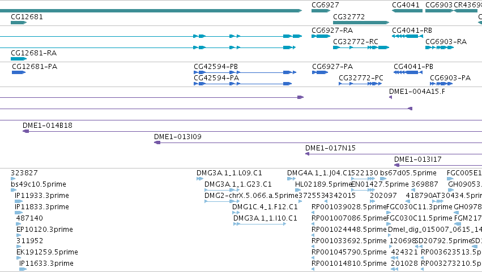Select CDS feature CG32772-PC
The image size is (482, 272).
click(360, 84)
